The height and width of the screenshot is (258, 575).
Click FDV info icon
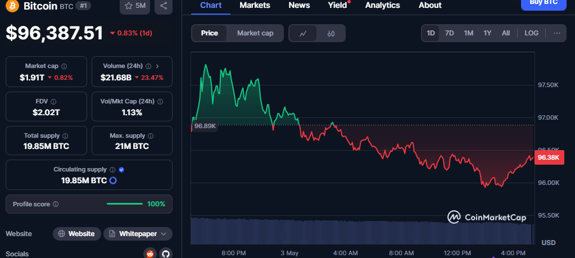click(x=53, y=102)
